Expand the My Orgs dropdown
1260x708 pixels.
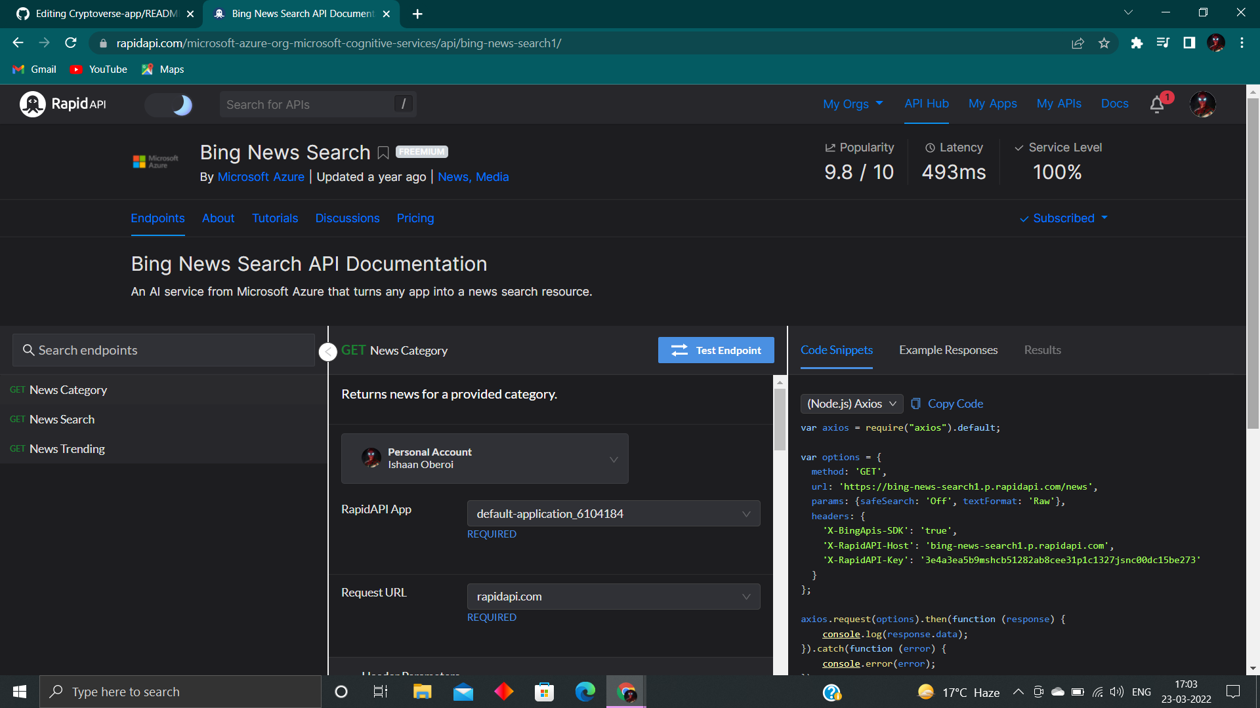coord(853,104)
